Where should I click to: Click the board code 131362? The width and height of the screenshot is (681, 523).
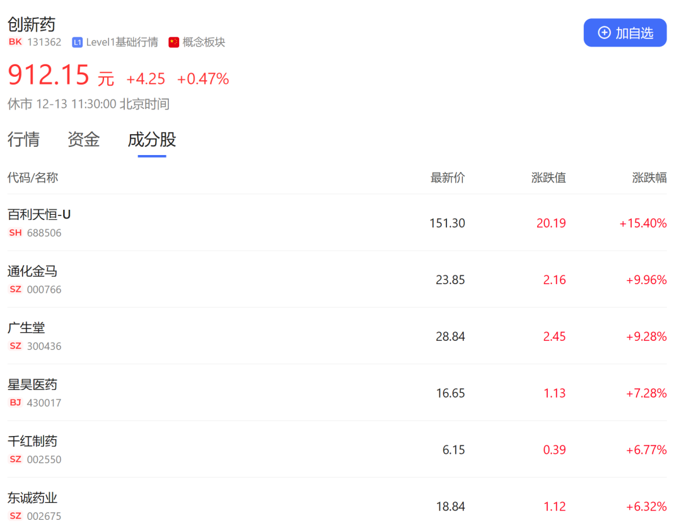[44, 42]
